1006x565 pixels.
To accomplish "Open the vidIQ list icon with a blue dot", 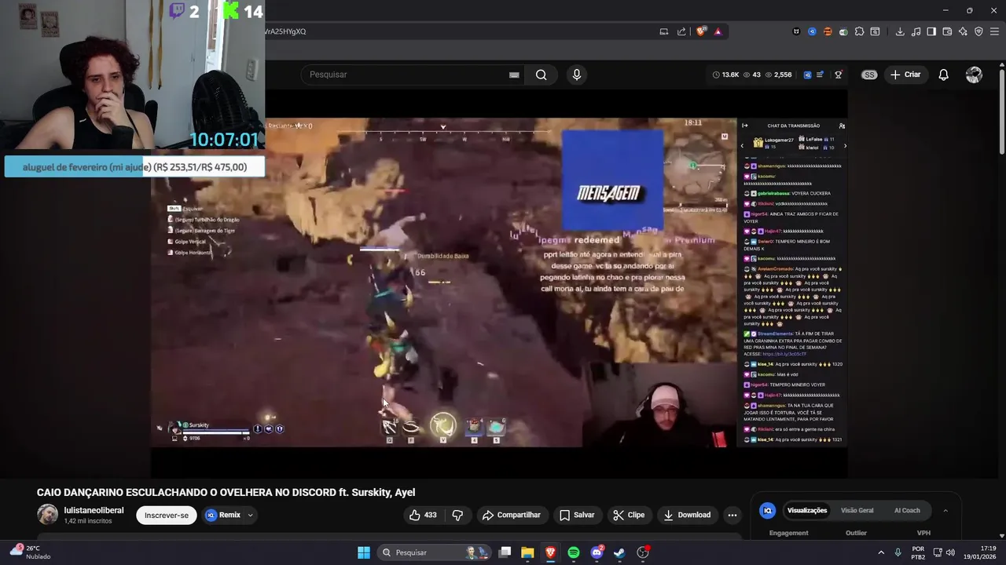I will tap(821, 75).
